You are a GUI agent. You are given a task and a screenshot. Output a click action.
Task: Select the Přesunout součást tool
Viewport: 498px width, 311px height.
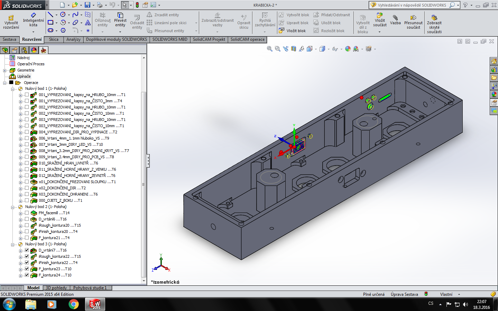[x=413, y=20]
